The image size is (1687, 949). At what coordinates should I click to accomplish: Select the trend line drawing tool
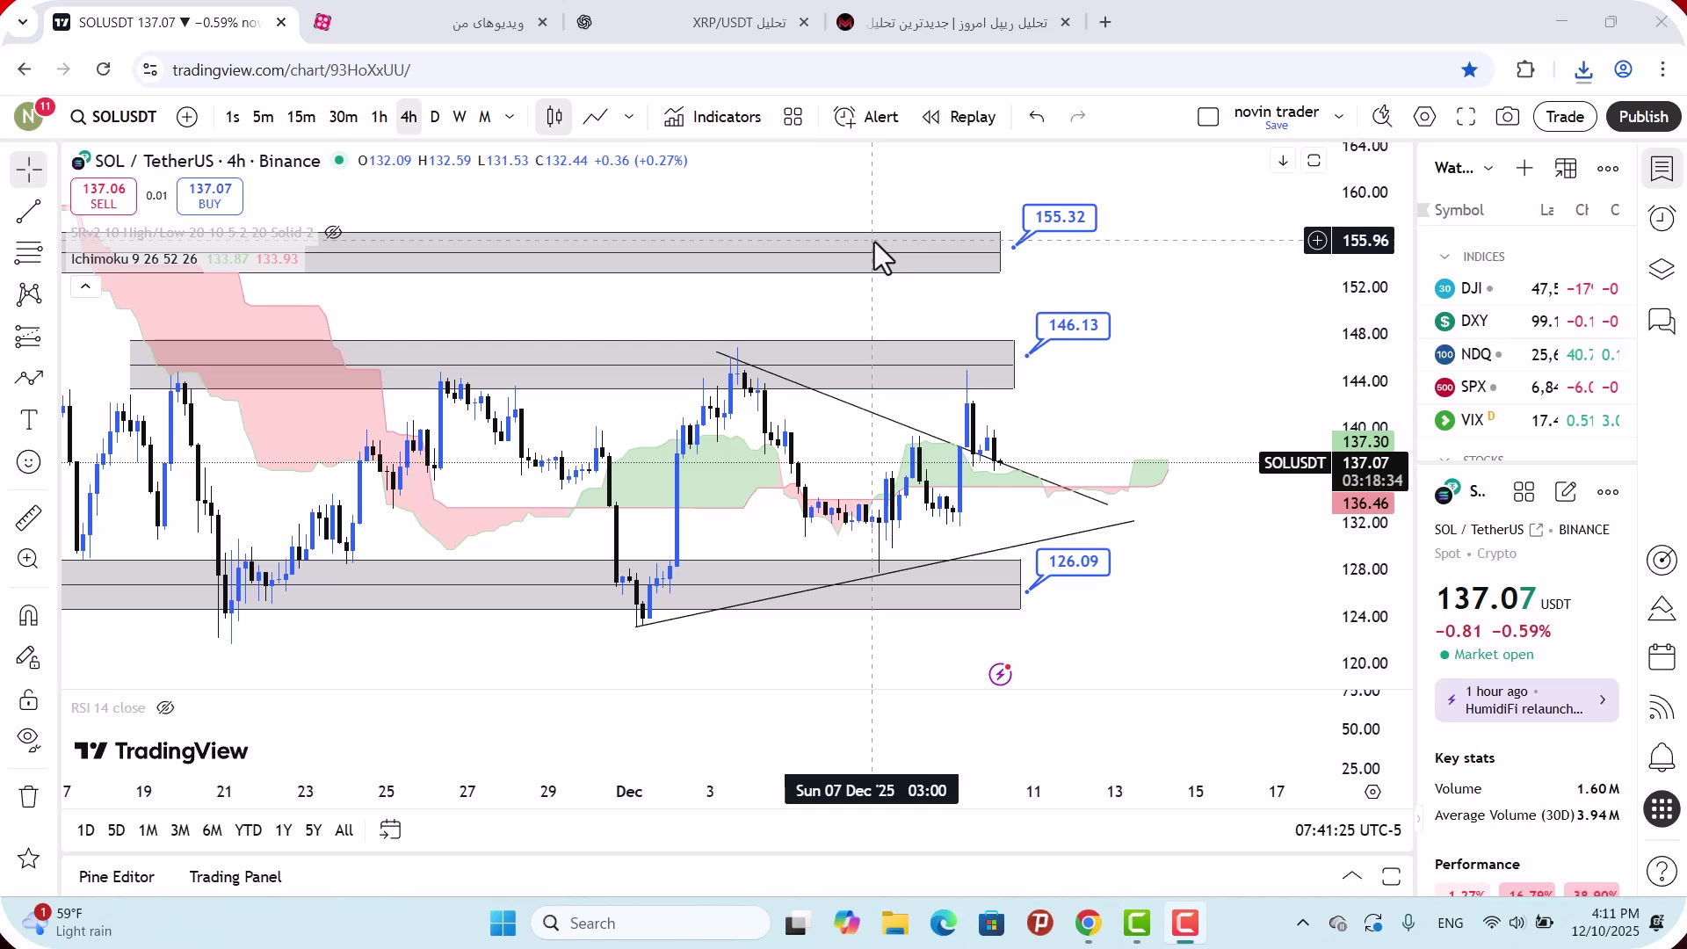coord(29,211)
